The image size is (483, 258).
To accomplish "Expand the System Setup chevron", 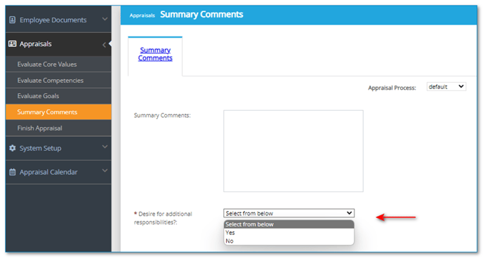I will tap(105, 147).
